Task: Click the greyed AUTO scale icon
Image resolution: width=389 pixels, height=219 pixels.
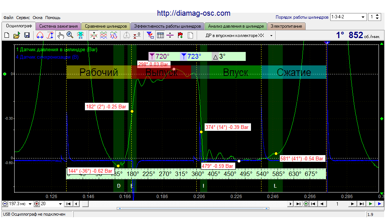Action: [x=126, y=35]
